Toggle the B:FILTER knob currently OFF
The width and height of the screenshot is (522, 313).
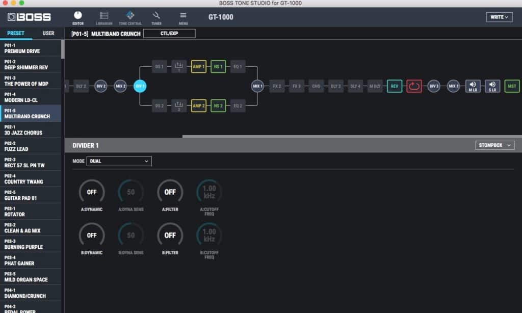click(170, 236)
